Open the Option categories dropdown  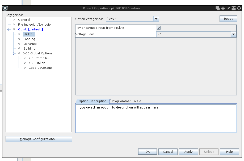[x=156, y=19]
